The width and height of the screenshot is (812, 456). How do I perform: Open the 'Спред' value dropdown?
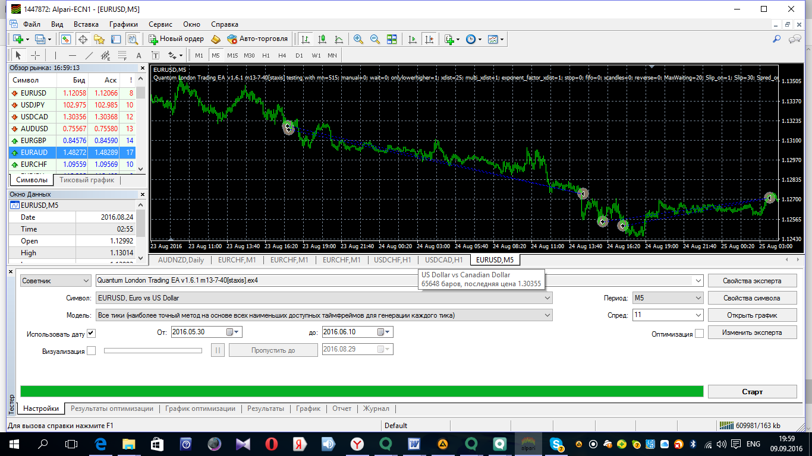(x=668, y=315)
